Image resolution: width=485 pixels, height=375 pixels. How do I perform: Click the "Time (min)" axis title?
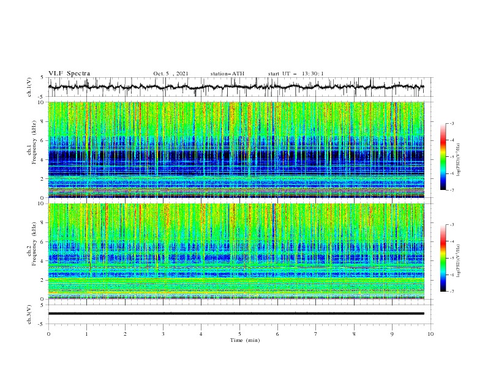245,340
